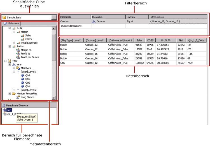The height and width of the screenshot is (146, 210).
Task: Collapse the Ratios node
Action: [10, 46]
